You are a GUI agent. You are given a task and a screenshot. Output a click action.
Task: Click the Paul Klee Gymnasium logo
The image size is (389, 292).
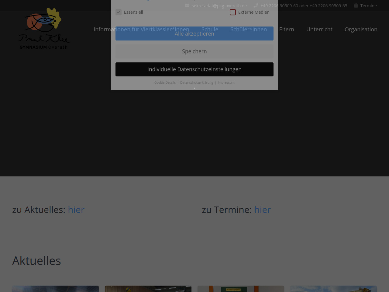pos(44,29)
